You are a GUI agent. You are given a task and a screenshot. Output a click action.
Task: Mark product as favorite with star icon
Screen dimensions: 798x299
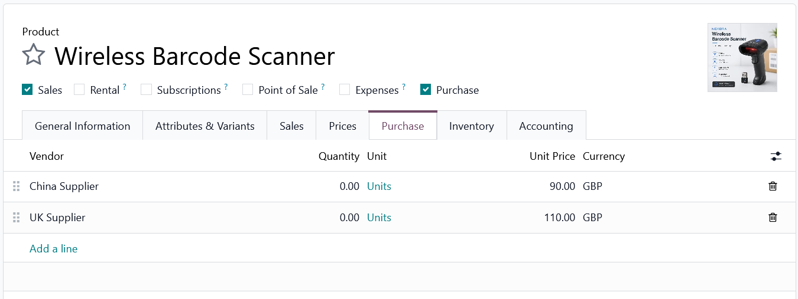pos(34,55)
